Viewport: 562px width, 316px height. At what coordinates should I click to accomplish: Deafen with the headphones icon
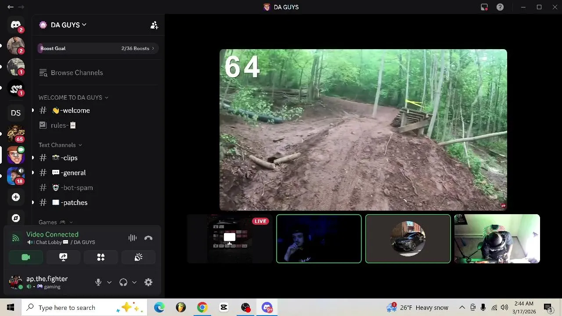tap(123, 282)
